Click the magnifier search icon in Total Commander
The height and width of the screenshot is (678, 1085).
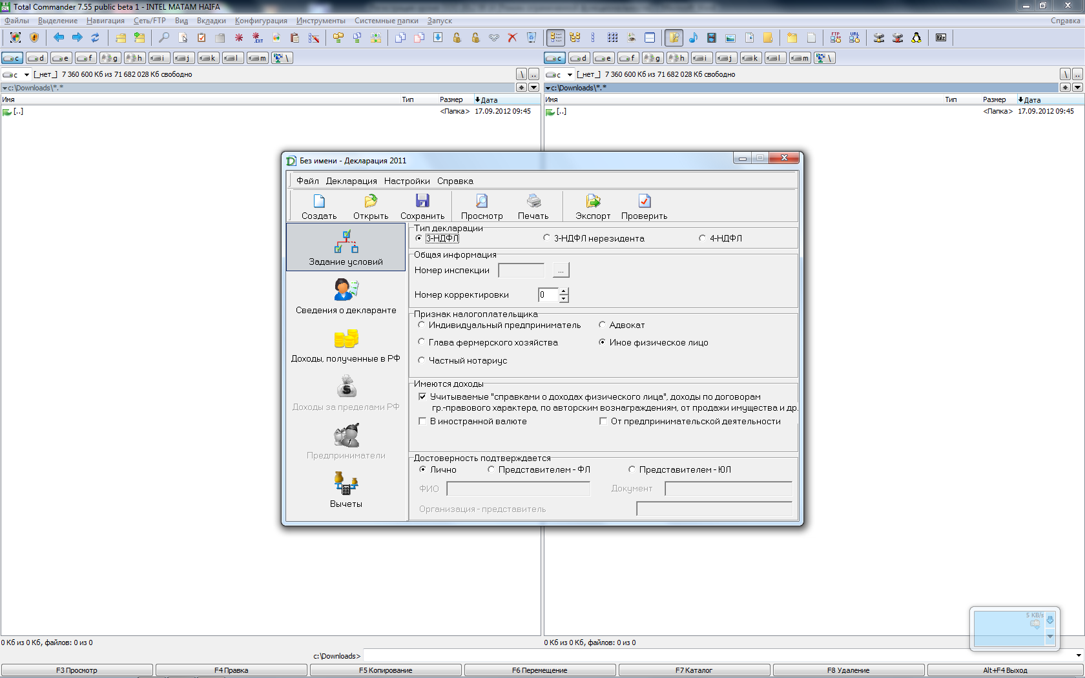point(164,37)
